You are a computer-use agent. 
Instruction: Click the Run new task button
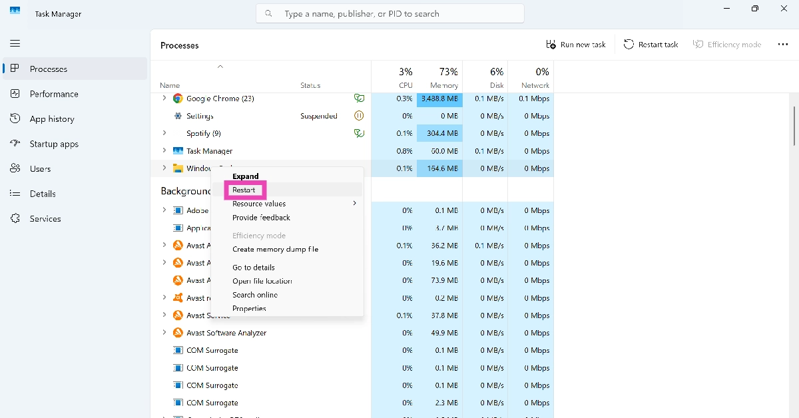576,45
